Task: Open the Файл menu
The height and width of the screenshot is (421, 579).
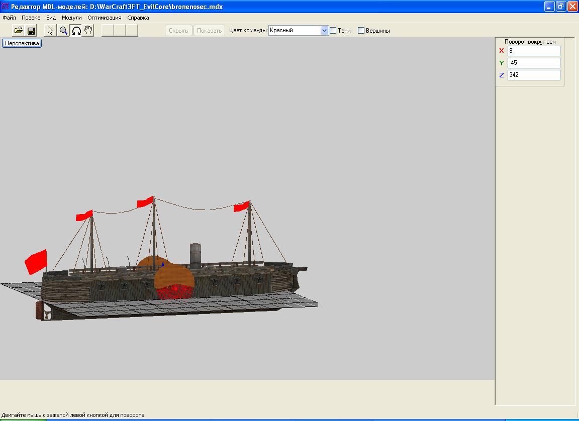Action: pyautogui.click(x=9, y=18)
